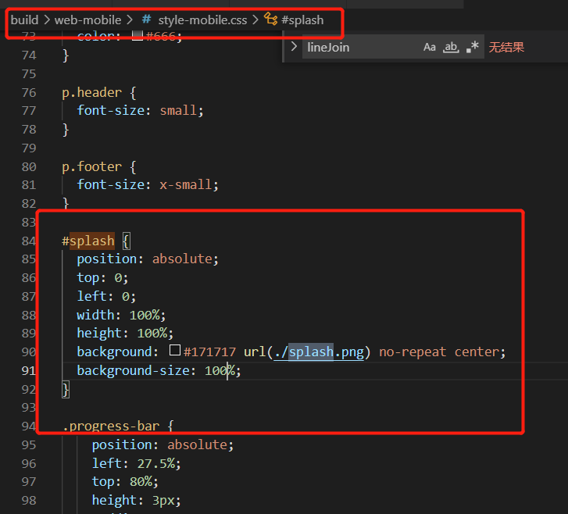Toggle Match Case in find widget
Image resolution: width=568 pixels, height=514 pixels.
[430, 47]
